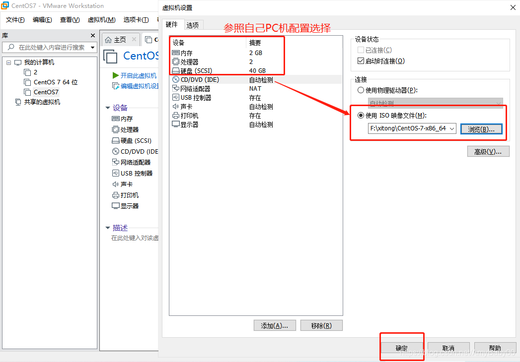Click sound card icon in main window devices
This screenshot has height=362, width=520.
point(116,184)
